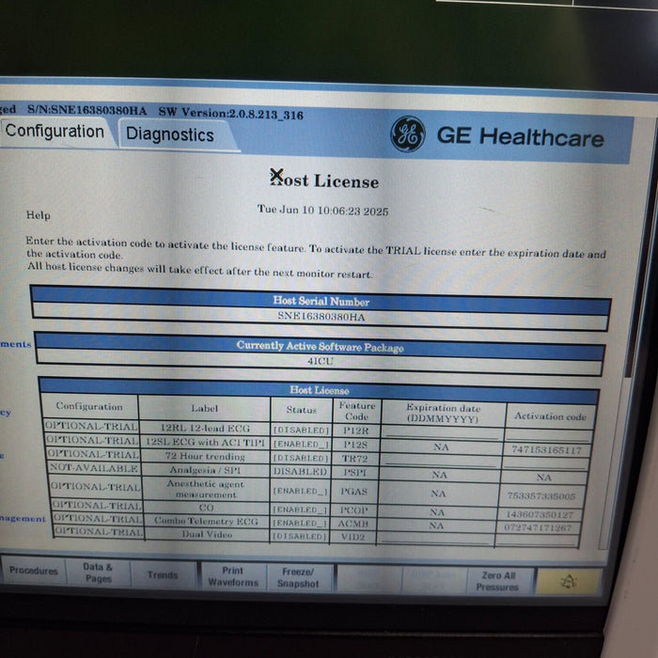Viewport: 658px width, 658px height.
Task: Click activation code field for Dual Video
Action: (538, 540)
